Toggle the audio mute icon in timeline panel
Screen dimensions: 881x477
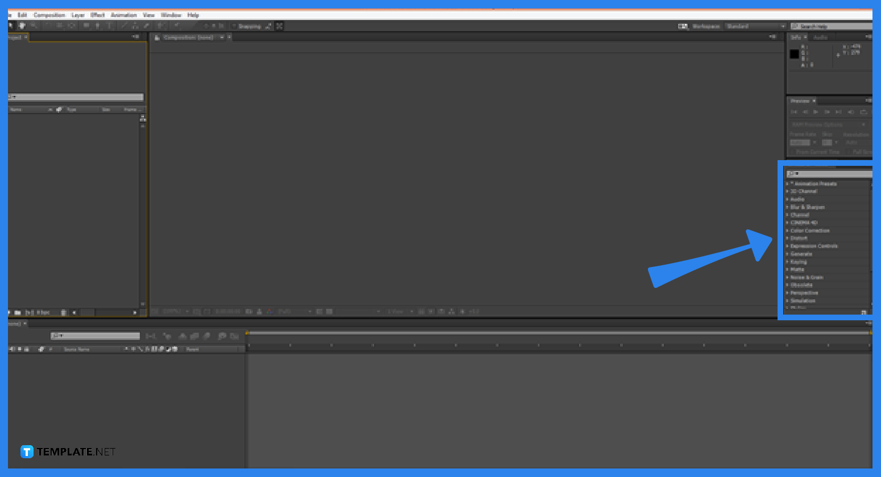coord(11,349)
